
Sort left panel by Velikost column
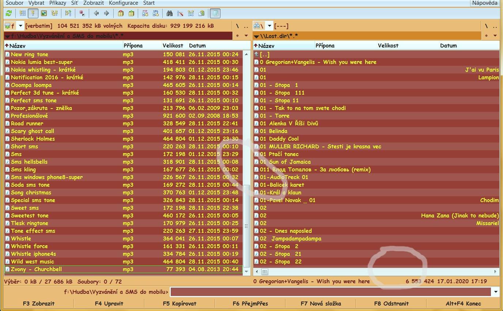[175, 46]
